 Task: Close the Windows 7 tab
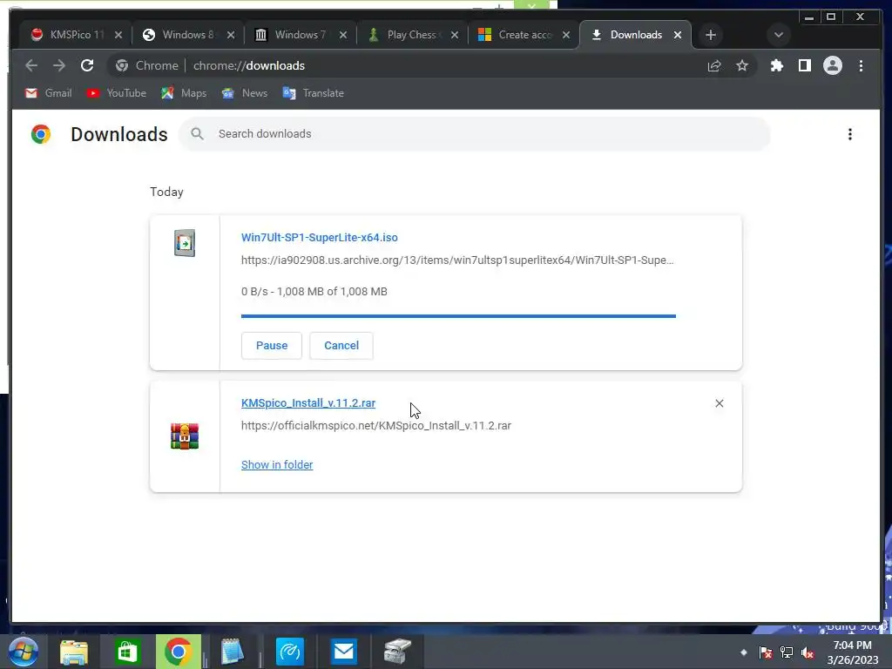click(343, 35)
